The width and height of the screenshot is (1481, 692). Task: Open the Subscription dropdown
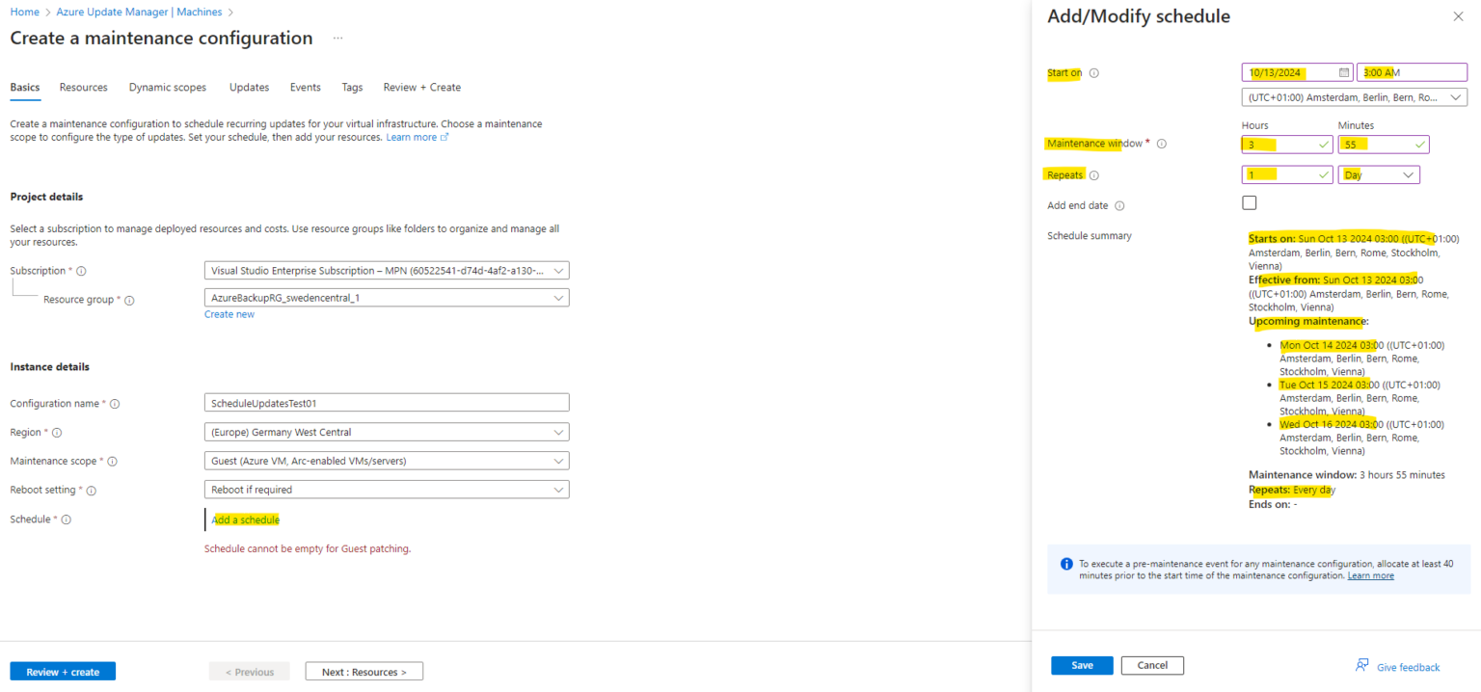click(387, 270)
